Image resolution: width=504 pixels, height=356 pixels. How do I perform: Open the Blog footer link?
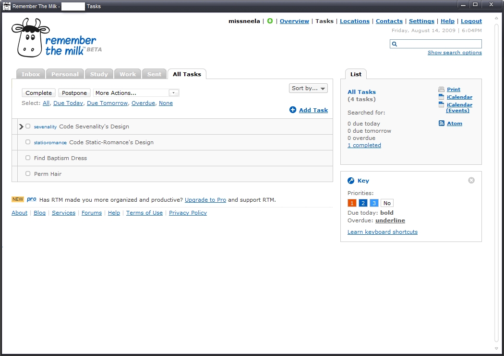(x=39, y=213)
